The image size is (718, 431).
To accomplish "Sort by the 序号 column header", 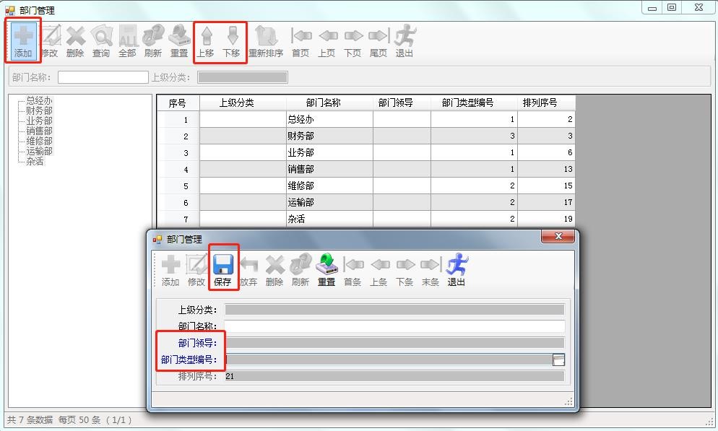I will pyautogui.click(x=178, y=103).
